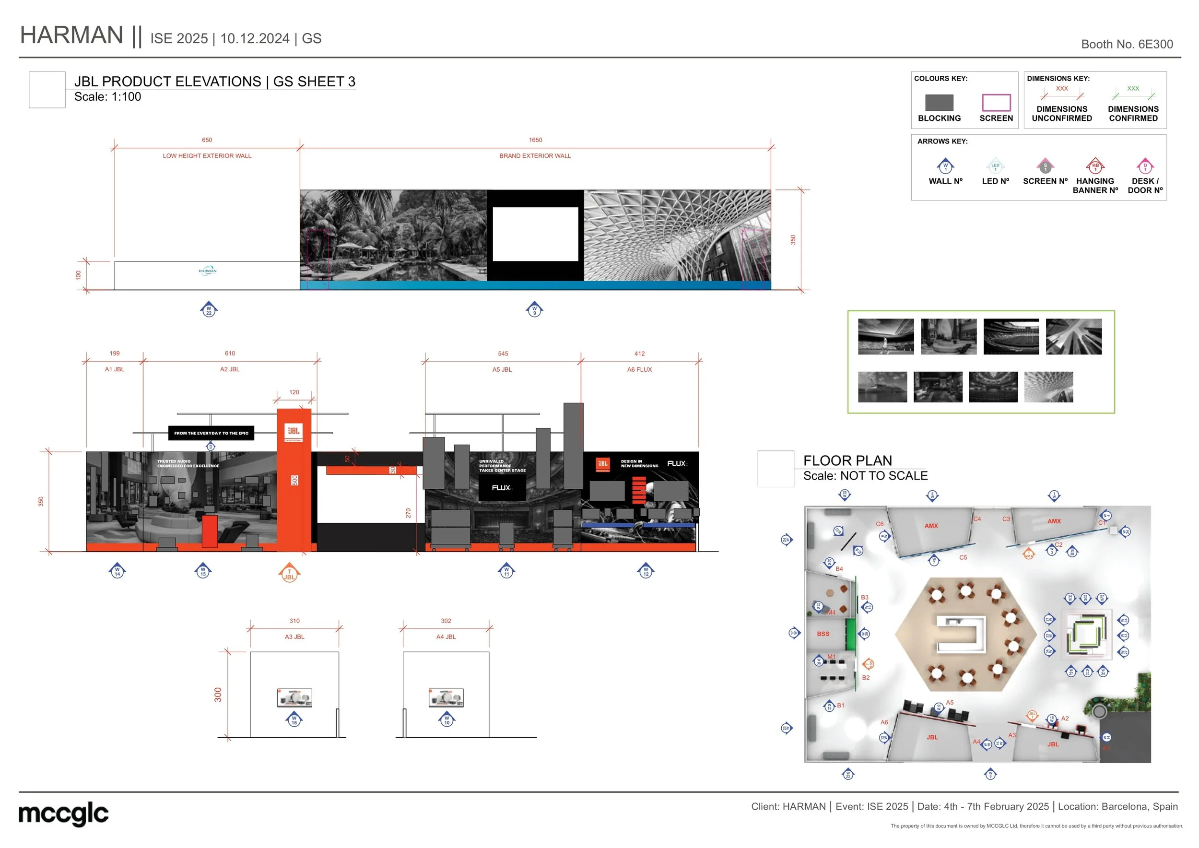Click the mccglc logo in the footer
The height and width of the screenshot is (848, 1199).
click(63, 814)
